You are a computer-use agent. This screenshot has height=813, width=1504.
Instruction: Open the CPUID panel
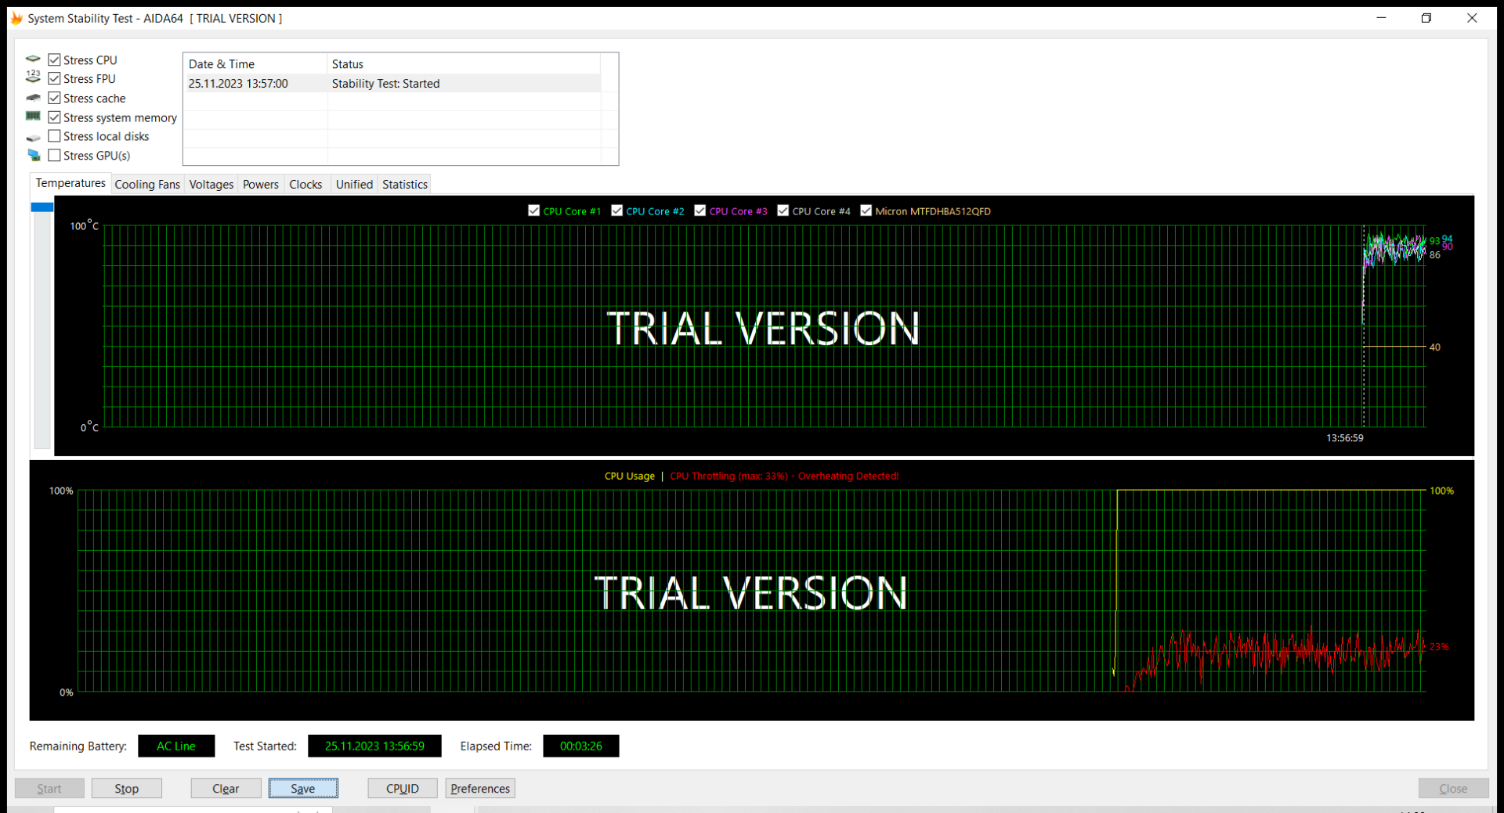pos(403,788)
